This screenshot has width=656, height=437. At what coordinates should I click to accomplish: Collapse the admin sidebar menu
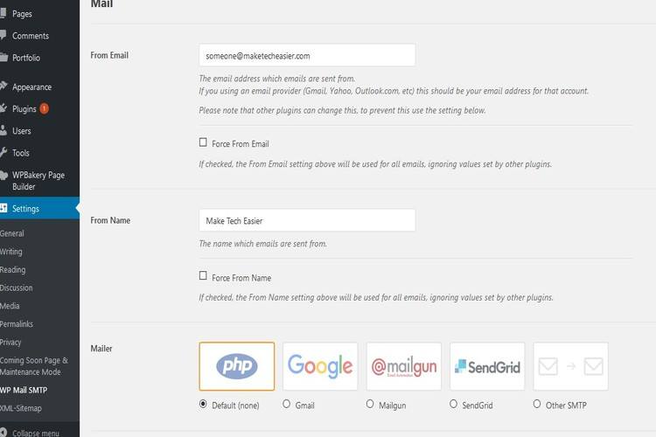[x=35, y=433]
